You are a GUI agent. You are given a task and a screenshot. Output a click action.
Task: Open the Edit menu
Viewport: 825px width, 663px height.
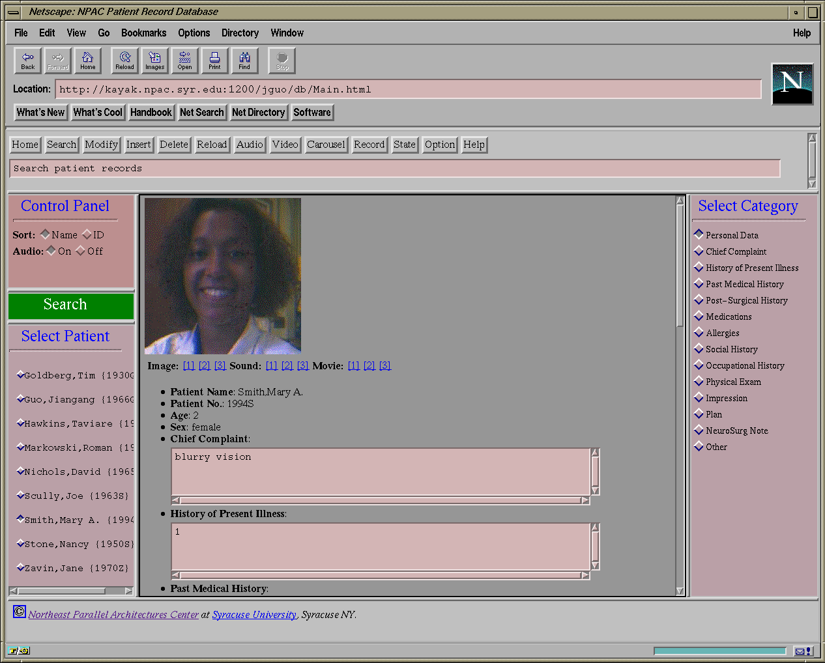pyautogui.click(x=47, y=33)
